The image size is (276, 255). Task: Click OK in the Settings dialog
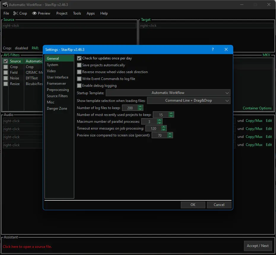(x=193, y=205)
